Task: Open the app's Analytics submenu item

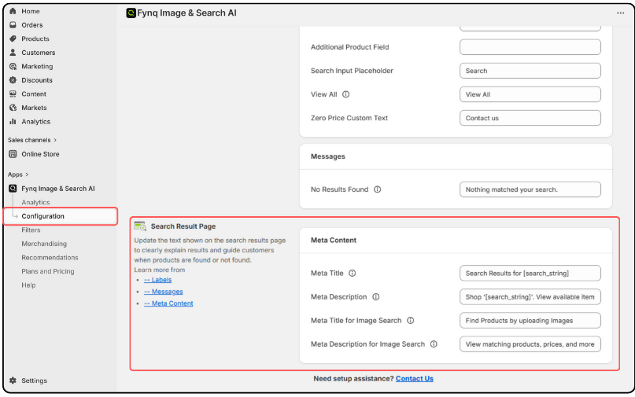Action: coord(35,202)
